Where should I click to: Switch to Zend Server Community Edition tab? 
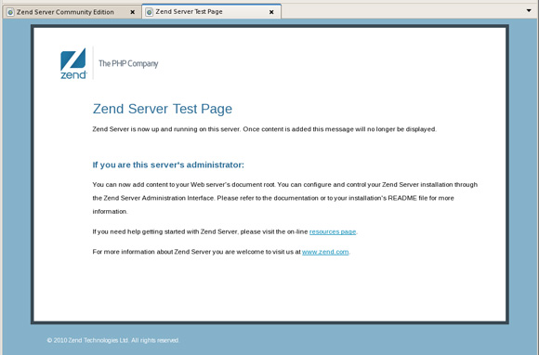point(72,12)
